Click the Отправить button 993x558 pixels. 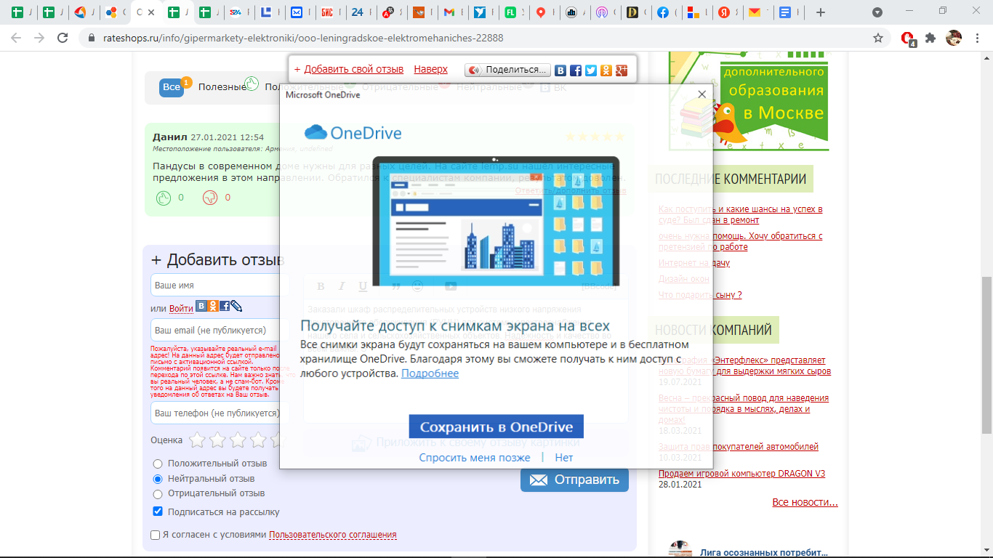[x=574, y=480]
